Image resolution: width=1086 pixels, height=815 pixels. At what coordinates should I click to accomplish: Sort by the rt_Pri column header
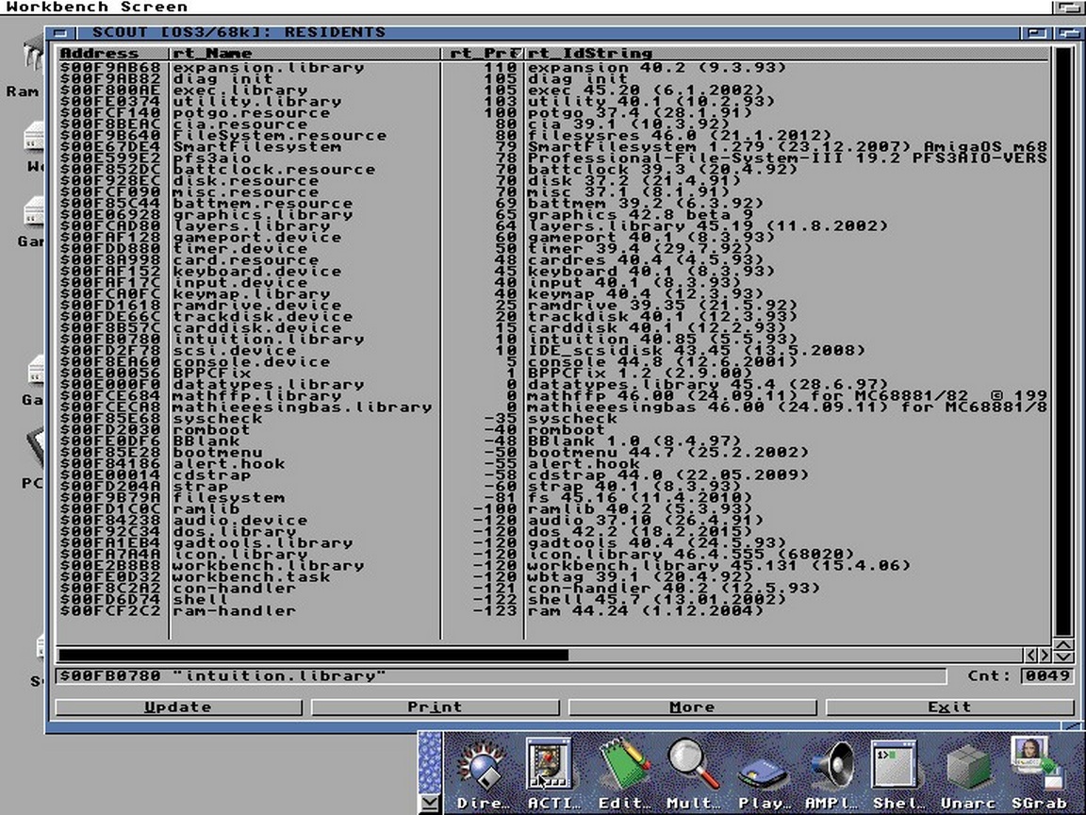coord(483,54)
